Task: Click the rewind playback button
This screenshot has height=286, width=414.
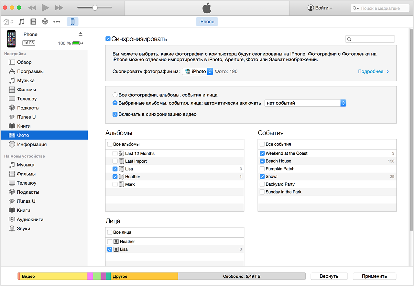Action: pyautogui.click(x=32, y=8)
